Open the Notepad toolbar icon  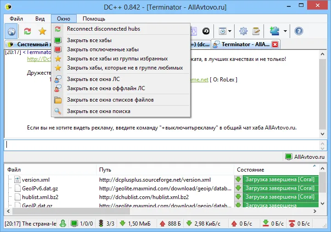tap(256, 31)
